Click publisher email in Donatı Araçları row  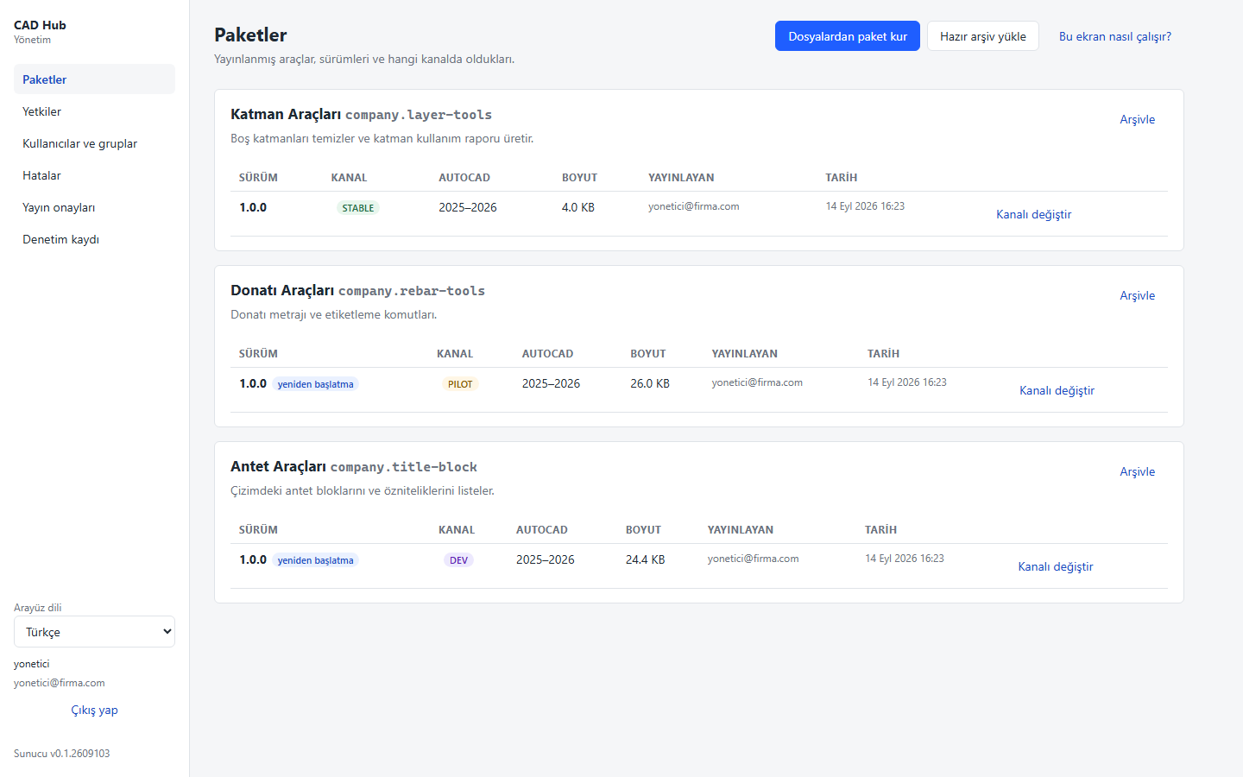757,382
